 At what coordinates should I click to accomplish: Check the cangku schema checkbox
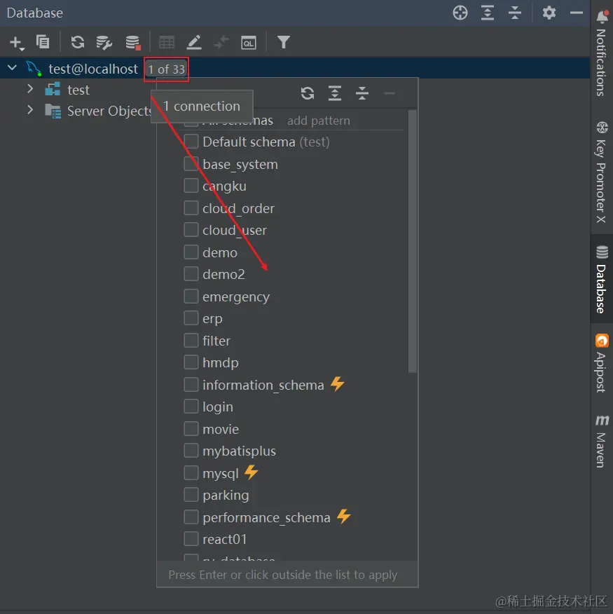[191, 186]
